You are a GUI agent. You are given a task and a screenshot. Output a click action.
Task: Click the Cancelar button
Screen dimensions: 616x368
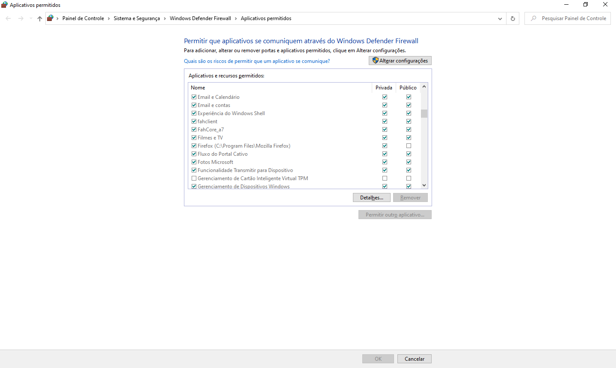point(415,359)
